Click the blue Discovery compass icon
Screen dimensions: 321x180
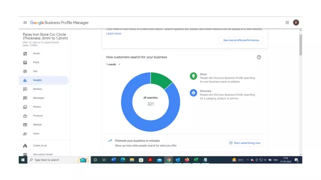(x=193, y=93)
